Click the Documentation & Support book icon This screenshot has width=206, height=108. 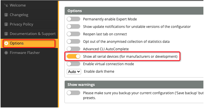(6, 34)
